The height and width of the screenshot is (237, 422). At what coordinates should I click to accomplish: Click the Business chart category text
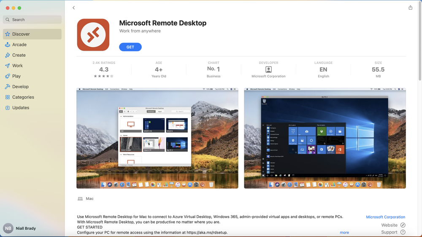tap(214, 76)
